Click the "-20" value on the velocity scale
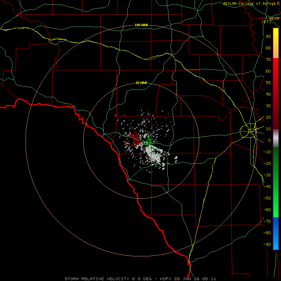Image resolution: width=281 pixels, height=281 pixels. pyautogui.click(x=267, y=163)
